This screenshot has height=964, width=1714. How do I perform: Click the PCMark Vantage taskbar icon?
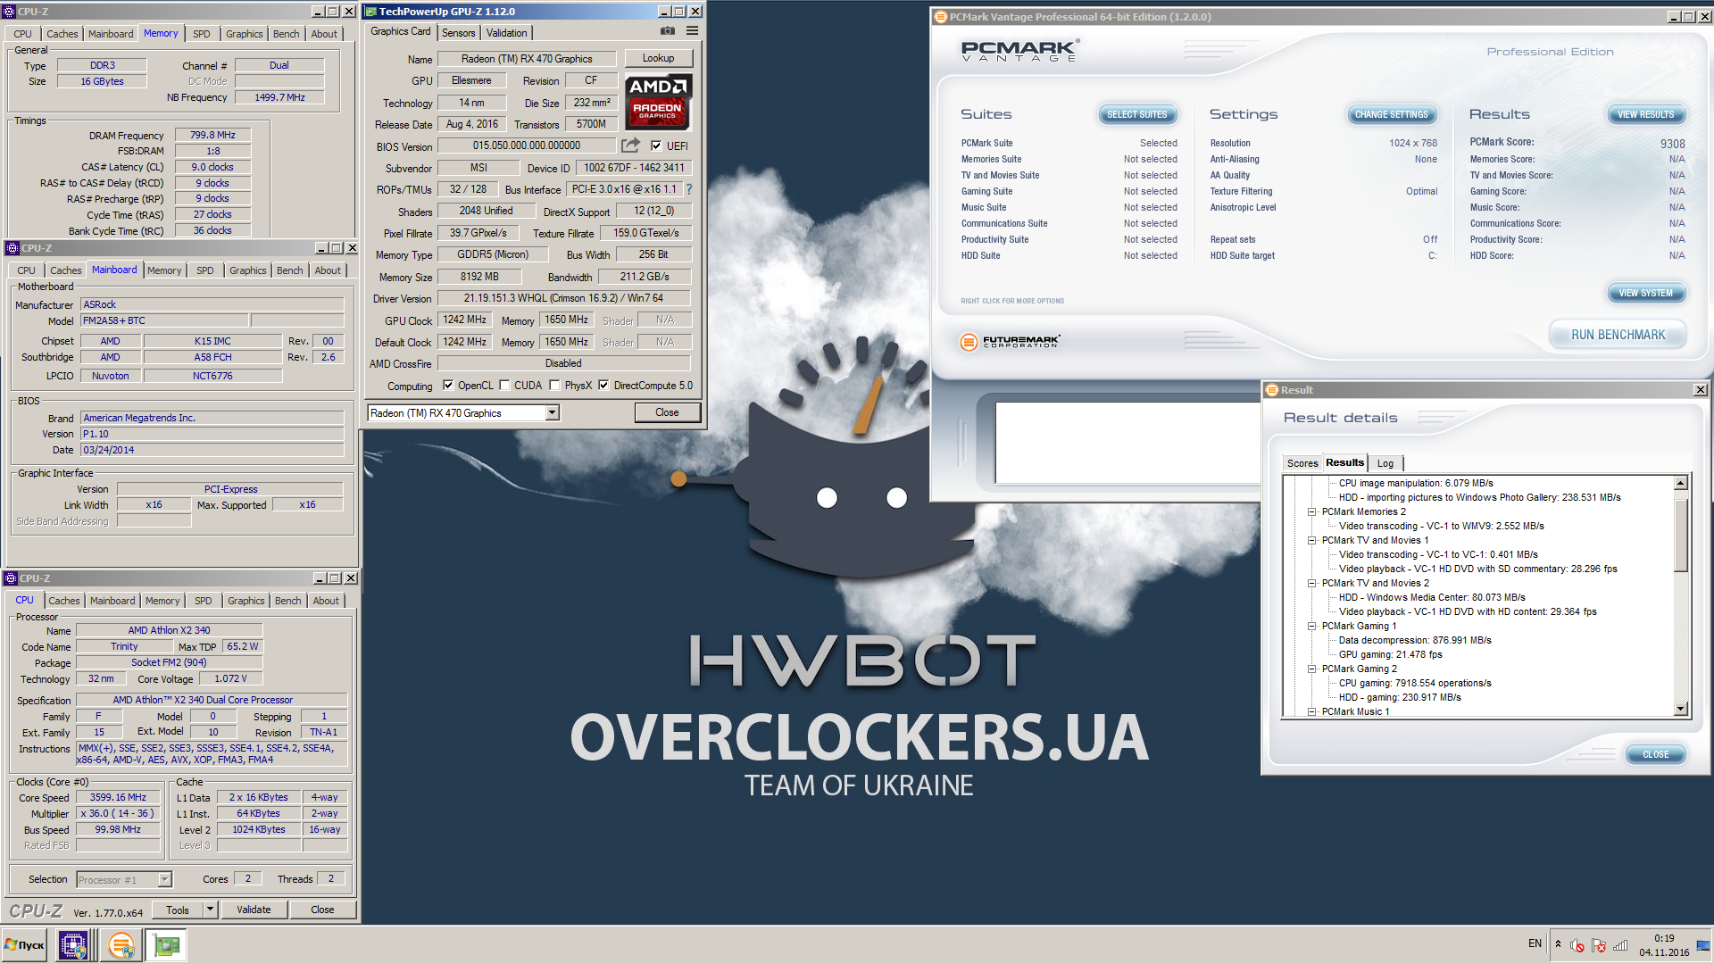(x=121, y=945)
